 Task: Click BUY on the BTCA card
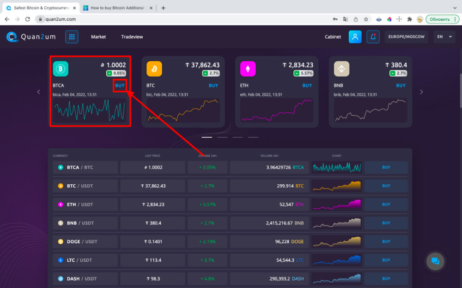pyautogui.click(x=120, y=85)
